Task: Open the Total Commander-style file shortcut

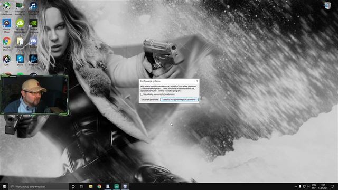Action: pos(20,44)
